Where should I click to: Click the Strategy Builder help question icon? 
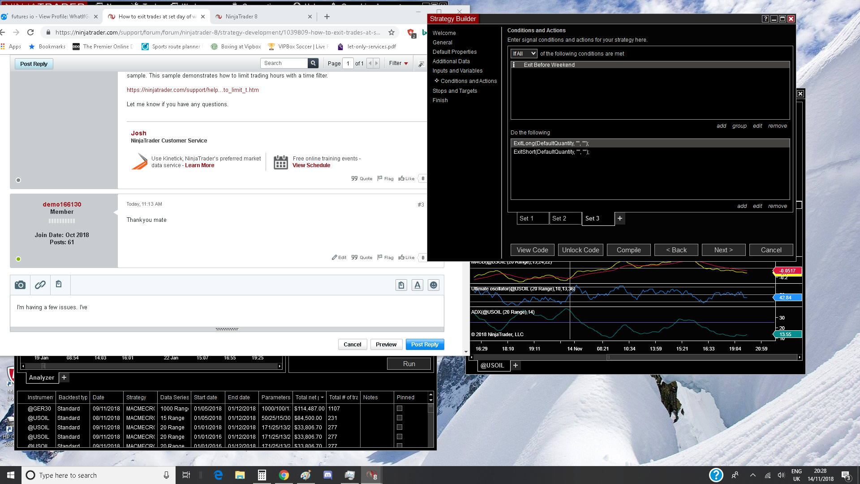pos(765,19)
